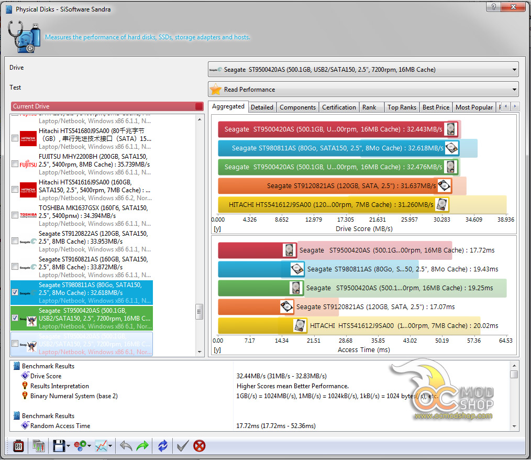The height and width of the screenshot is (460, 531).
Task: Open the Test Read Performance dropdown
Action: (x=363, y=90)
